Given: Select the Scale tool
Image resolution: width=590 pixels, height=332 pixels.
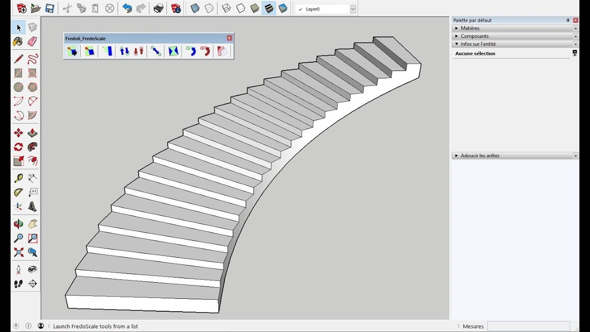Looking at the screenshot, I should [x=18, y=161].
